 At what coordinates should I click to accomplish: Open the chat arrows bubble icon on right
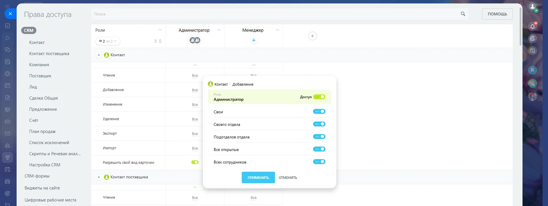coord(532,50)
